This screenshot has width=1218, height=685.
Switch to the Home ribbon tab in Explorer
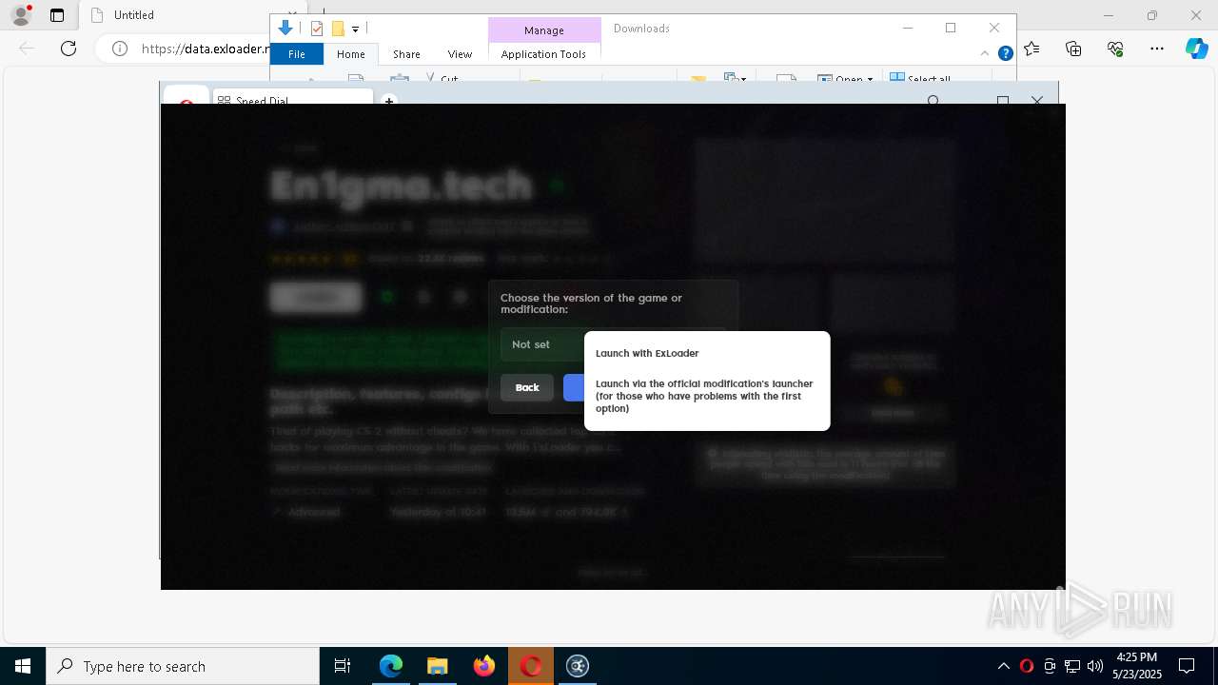pyautogui.click(x=350, y=54)
